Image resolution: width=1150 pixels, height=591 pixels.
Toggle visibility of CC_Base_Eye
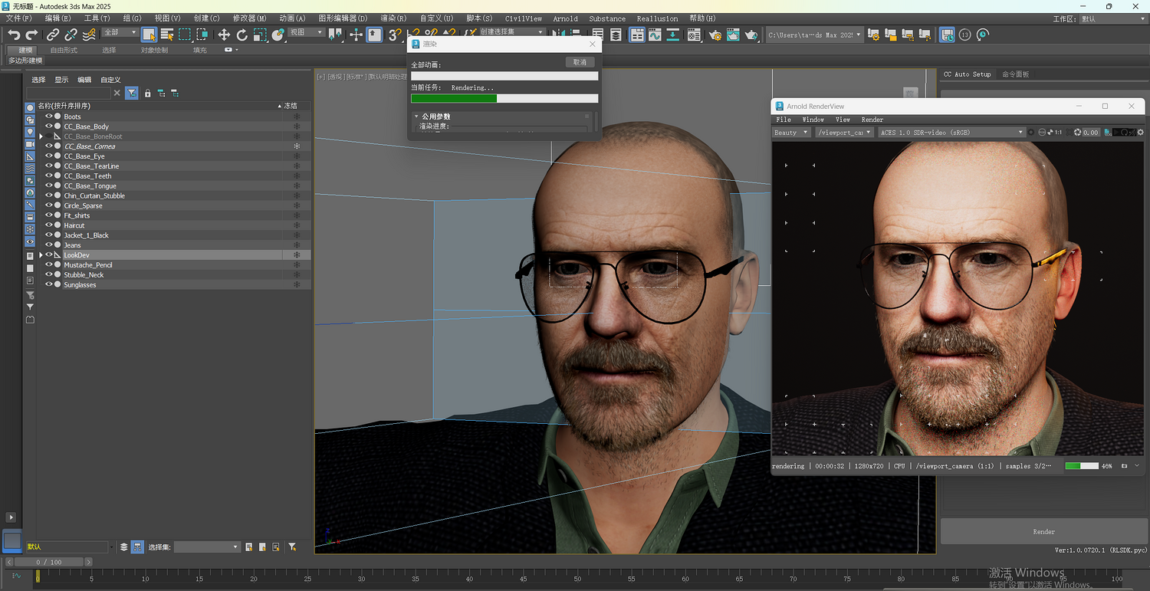(x=49, y=156)
